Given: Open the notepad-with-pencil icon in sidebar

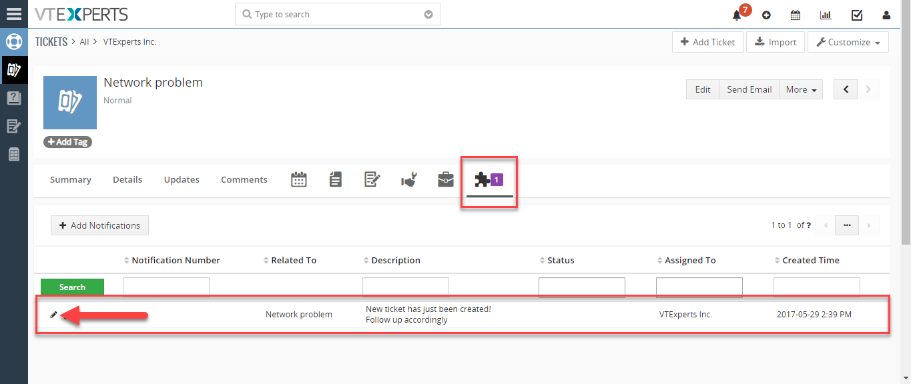Looking at the screenshot, I should click(14, 126).
